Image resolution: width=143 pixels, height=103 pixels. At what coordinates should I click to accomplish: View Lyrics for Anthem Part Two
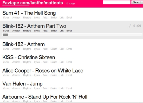37,31
